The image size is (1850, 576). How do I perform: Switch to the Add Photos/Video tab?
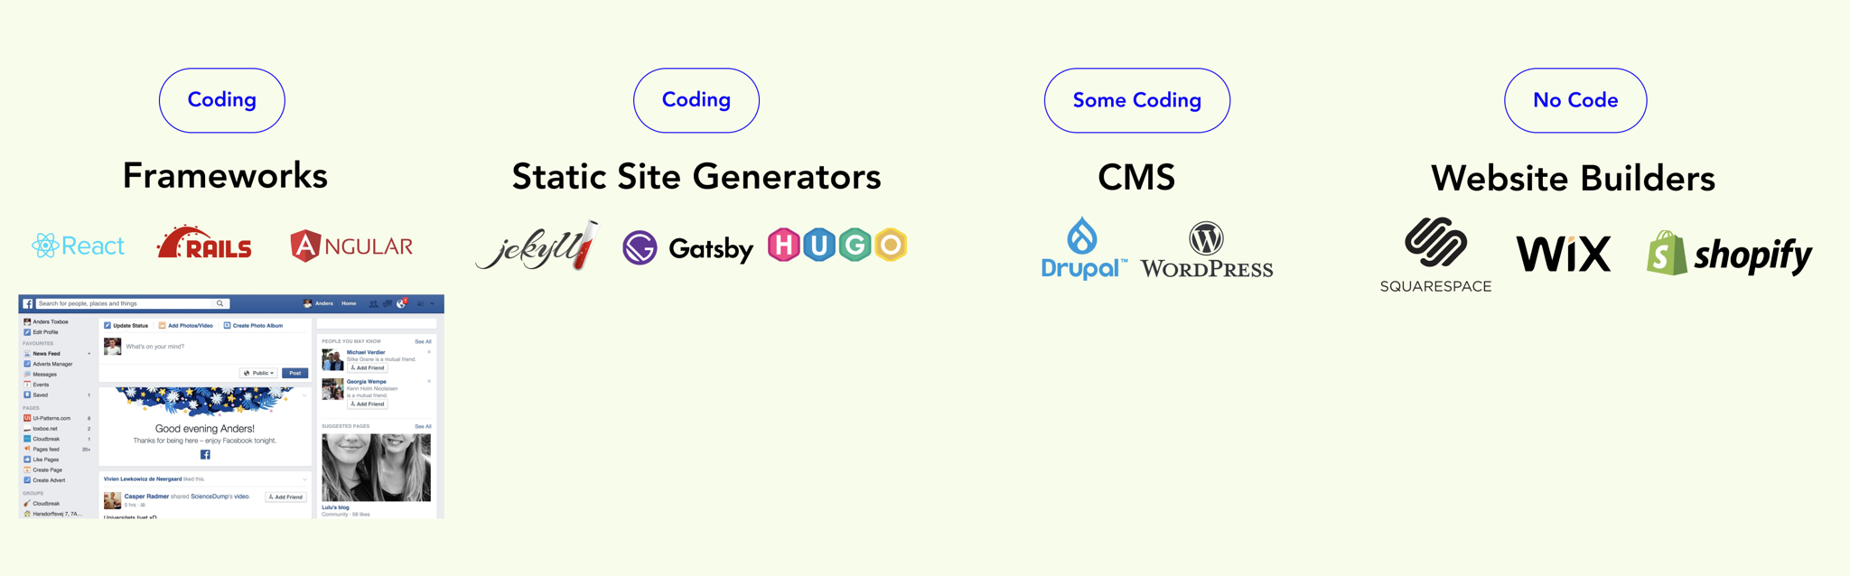(185, 325)
